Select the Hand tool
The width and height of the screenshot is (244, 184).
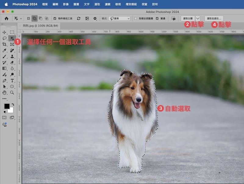click(4, 93)
